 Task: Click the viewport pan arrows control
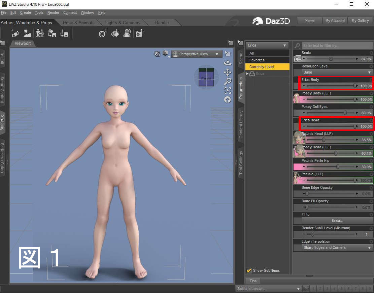[228, 72]
